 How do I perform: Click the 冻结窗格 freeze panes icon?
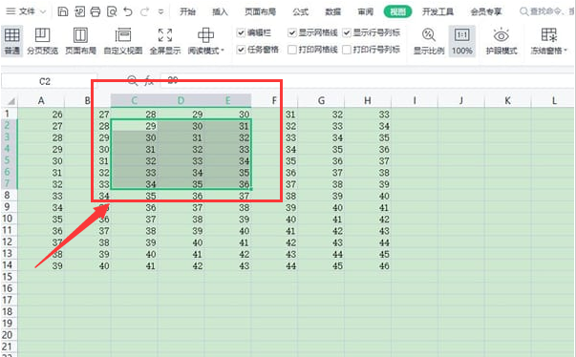click(549, 35)
